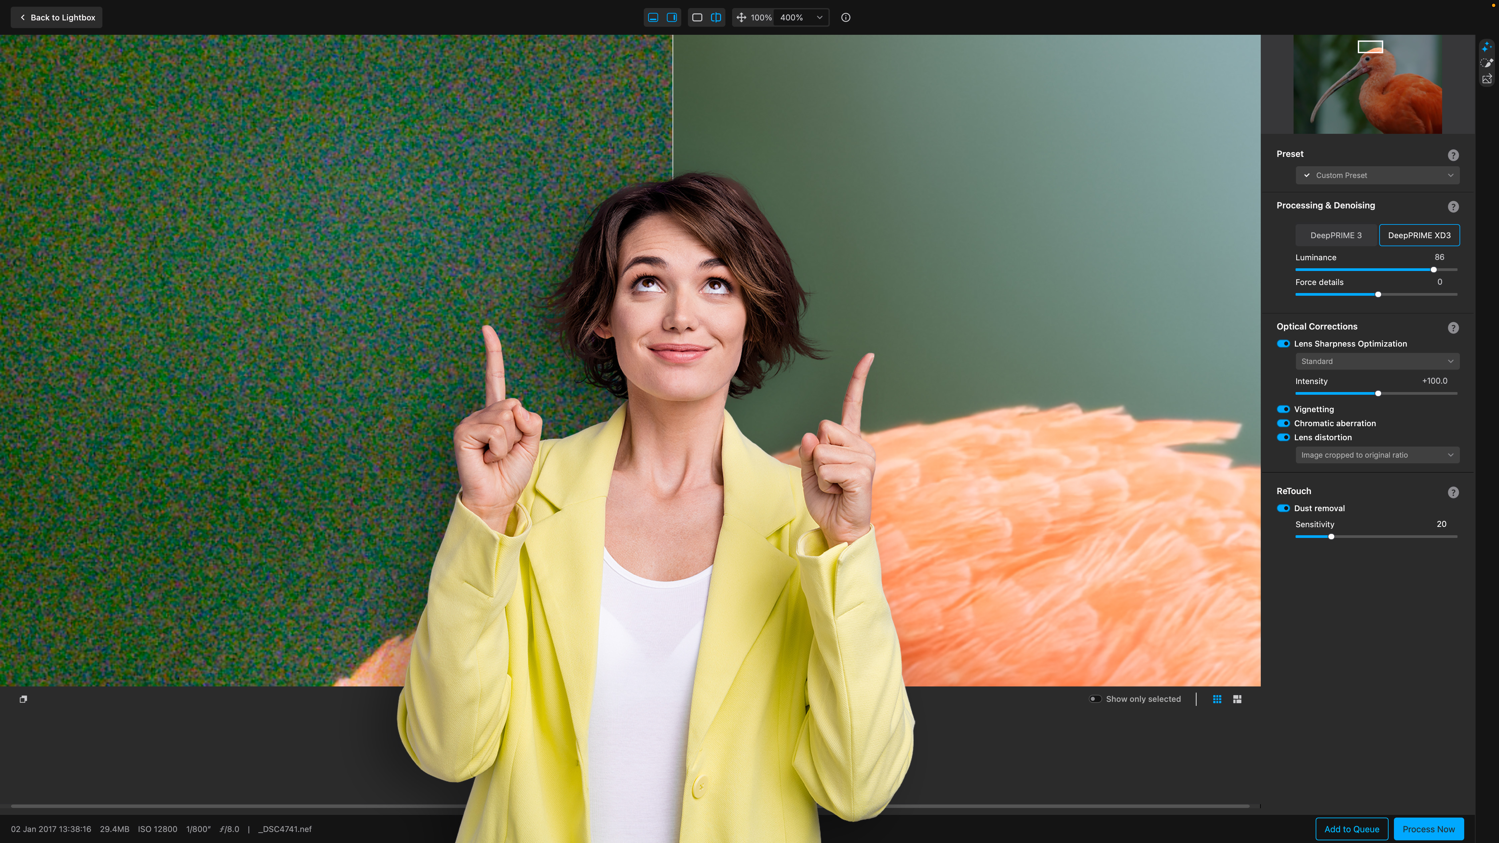Image resolution: width=1499 pixels, height=843 pixels.
Task: Enable the Show only selected toggle
Action: click(x=1096, y=699)
